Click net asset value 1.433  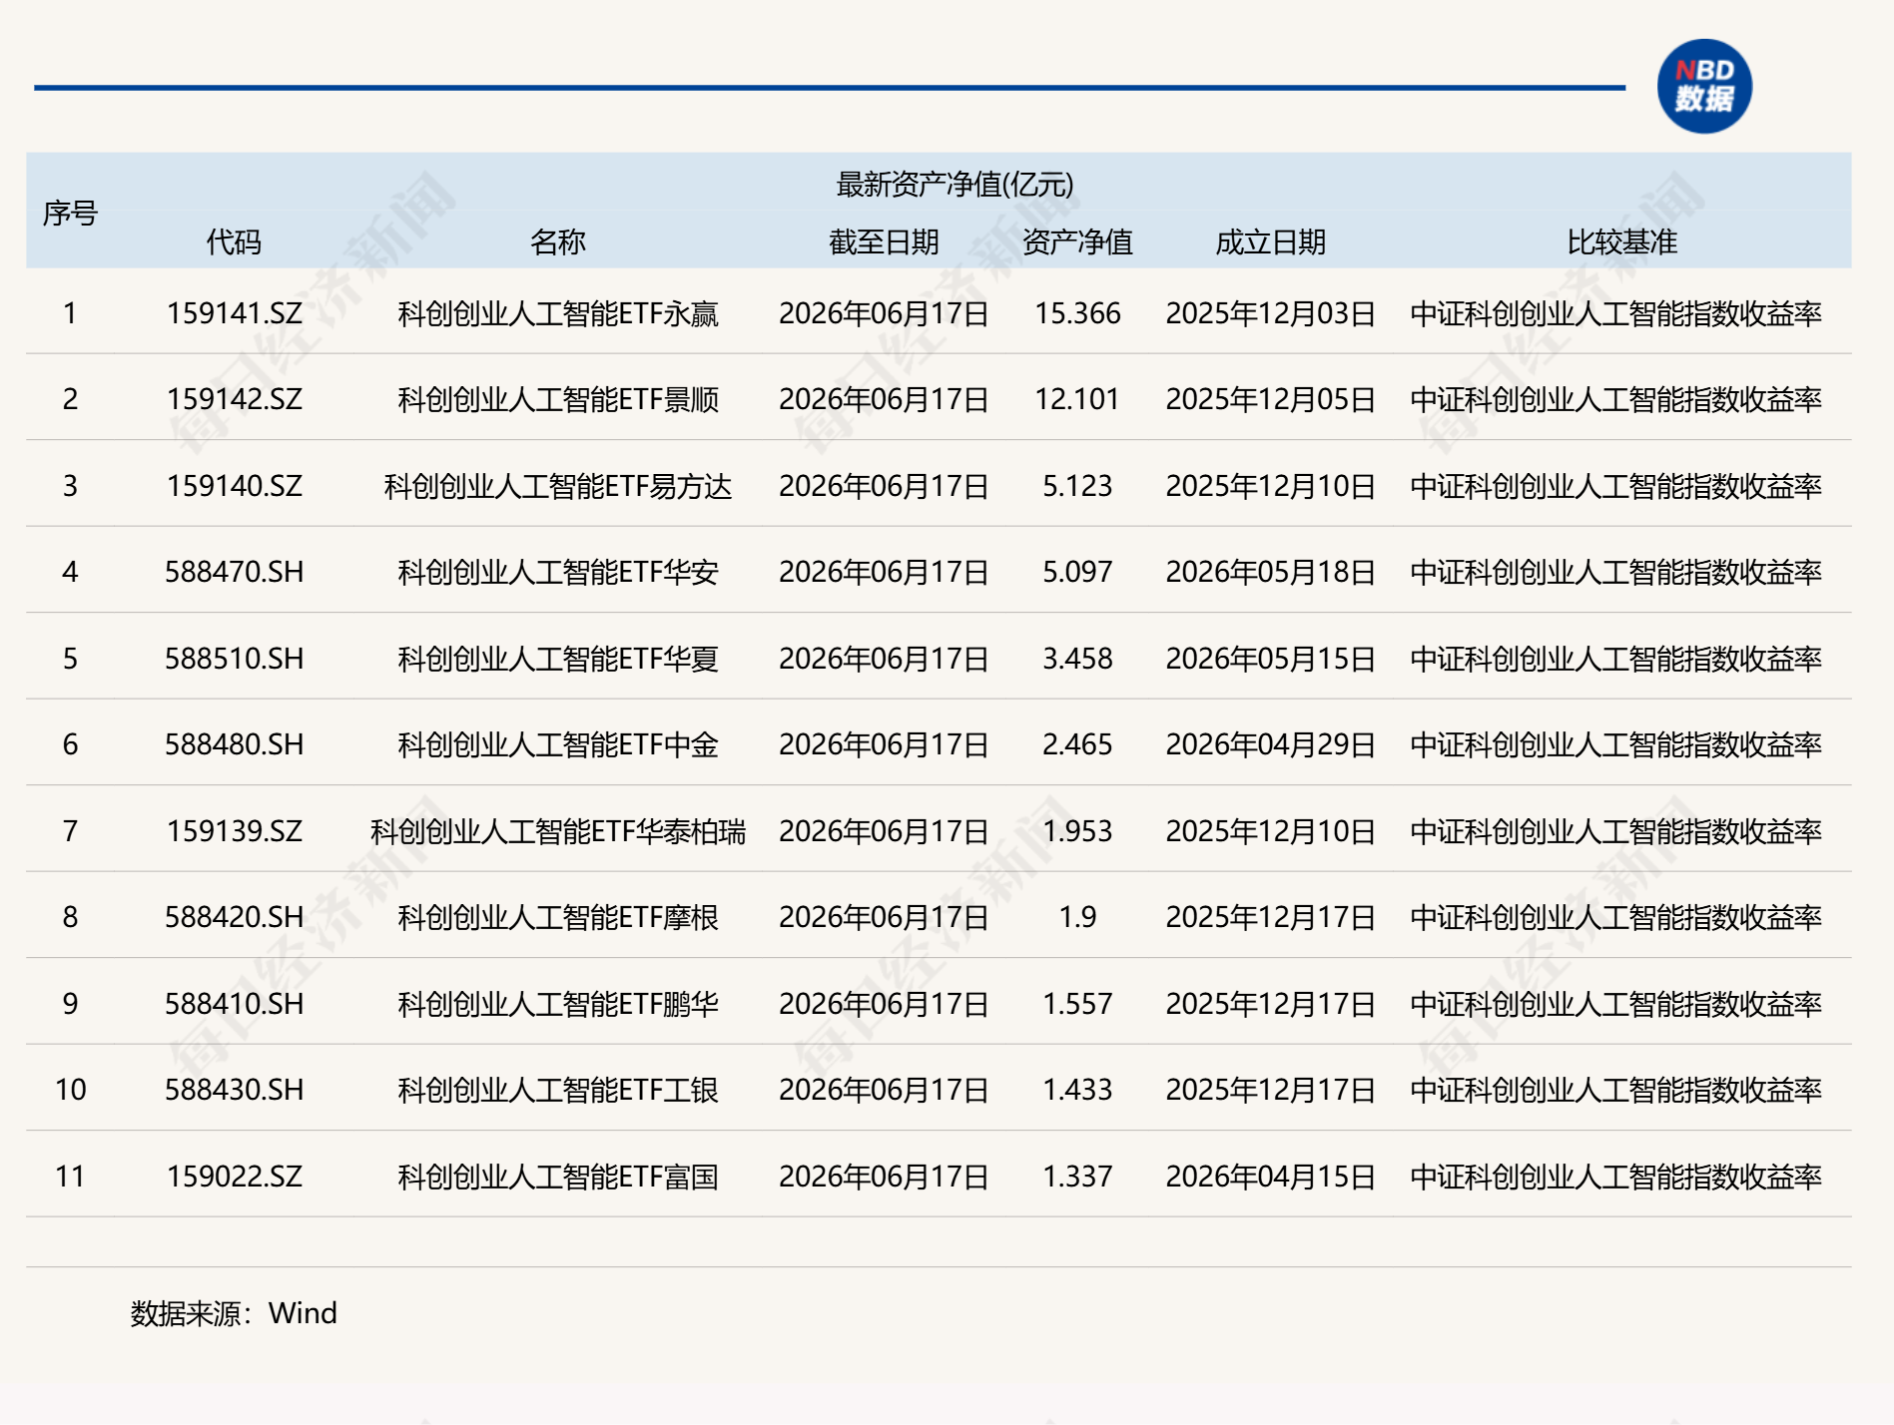point(1077,1090)
